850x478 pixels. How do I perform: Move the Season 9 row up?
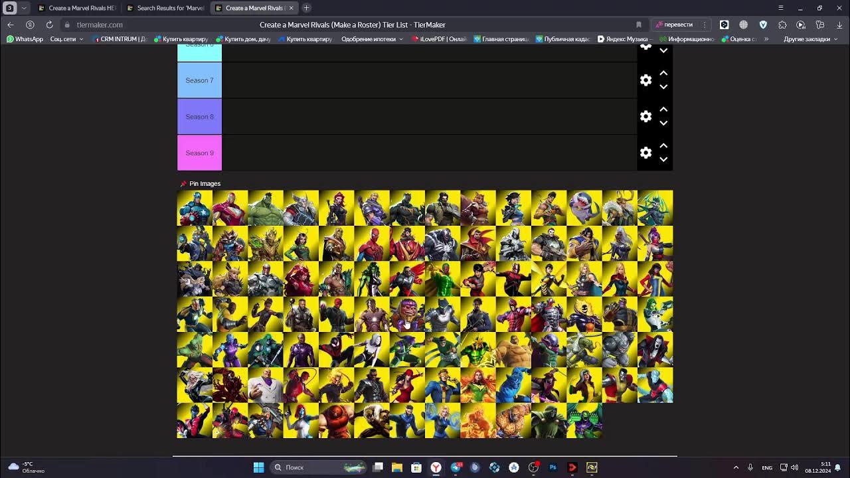(663, 145)
